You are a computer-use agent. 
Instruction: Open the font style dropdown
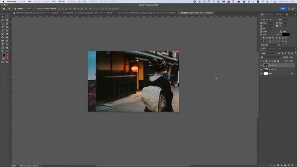tap(284, 19)
